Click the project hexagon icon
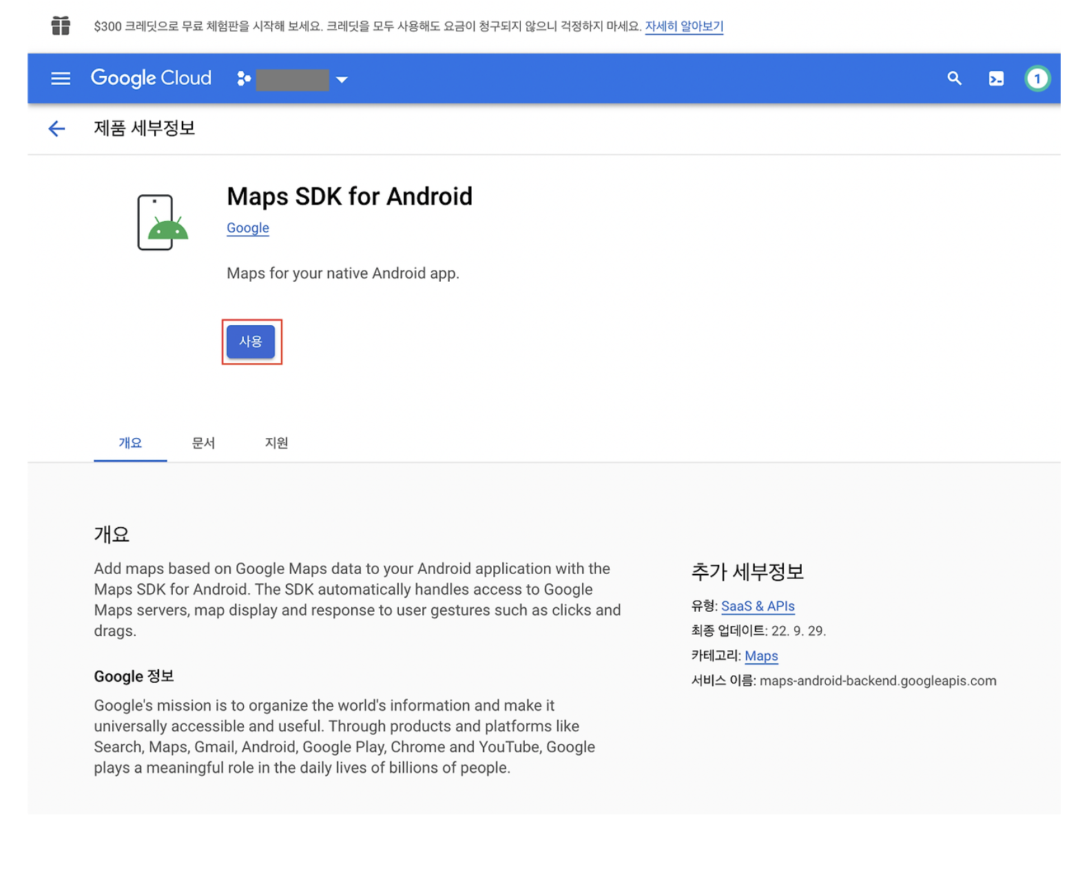This screenshot has width=1069, height=886. pos(244,79)
